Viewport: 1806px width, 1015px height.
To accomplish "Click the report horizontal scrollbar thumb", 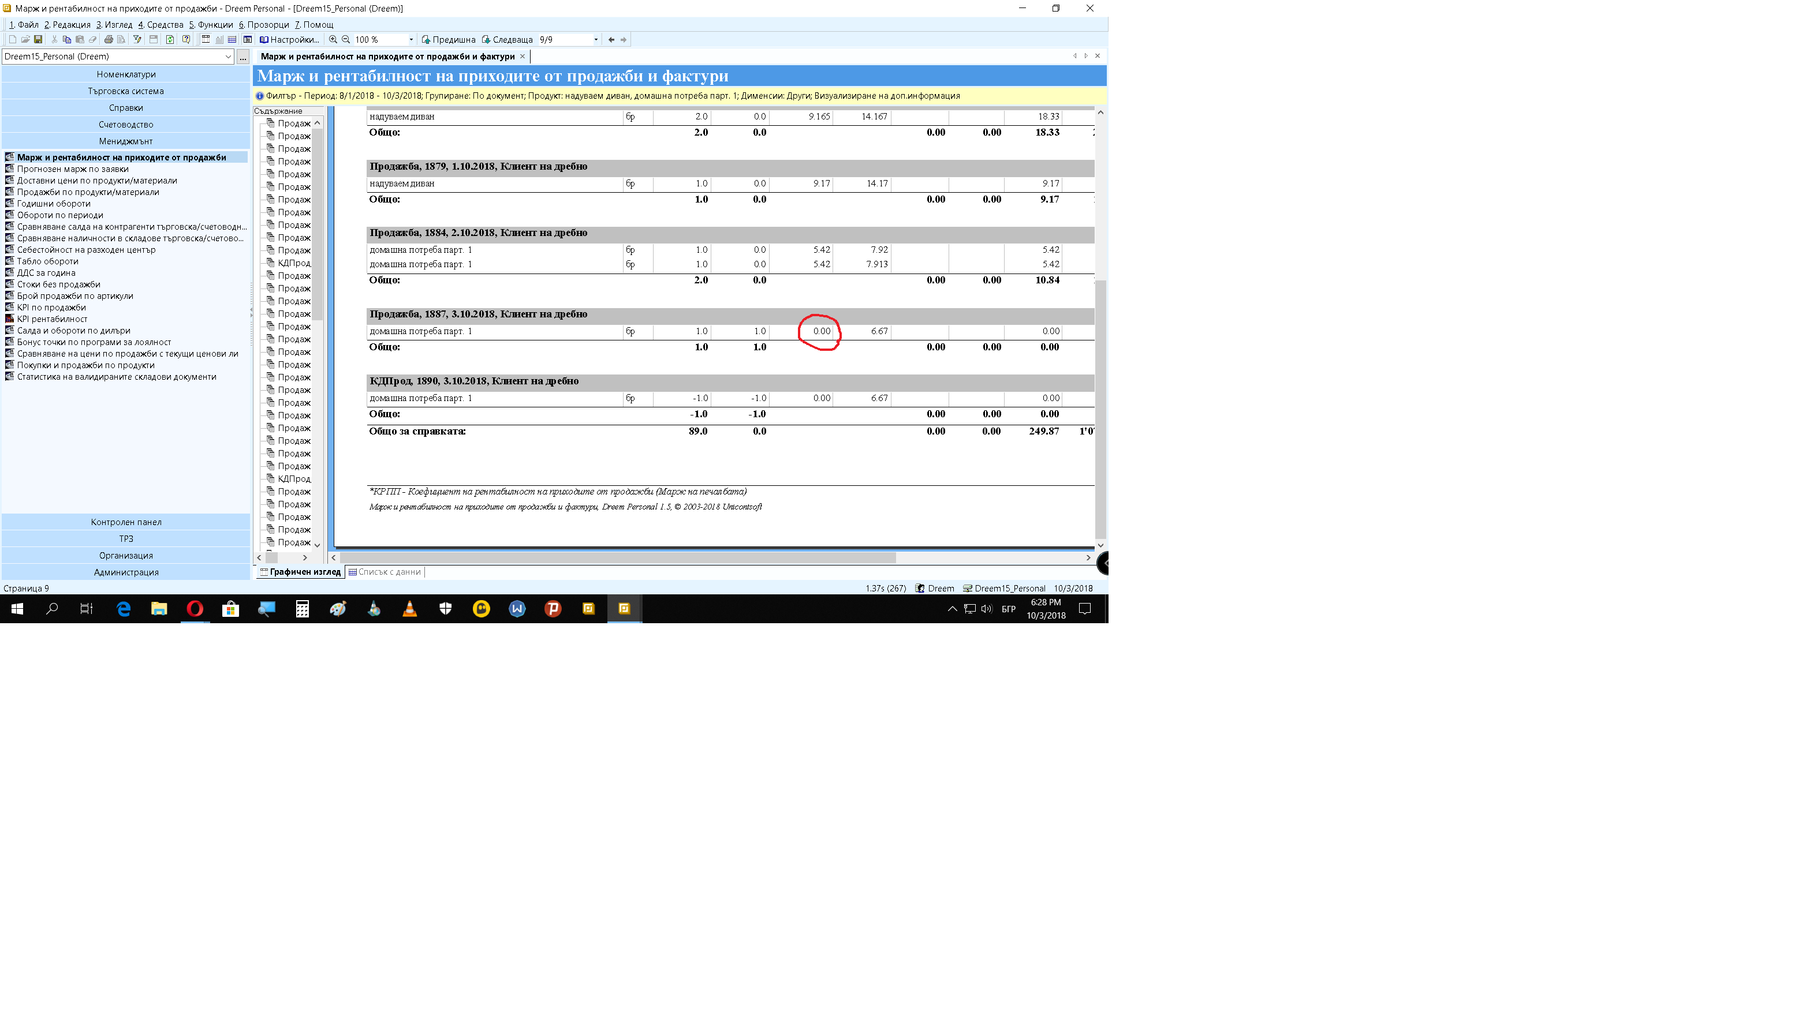I will coord(617,557).
